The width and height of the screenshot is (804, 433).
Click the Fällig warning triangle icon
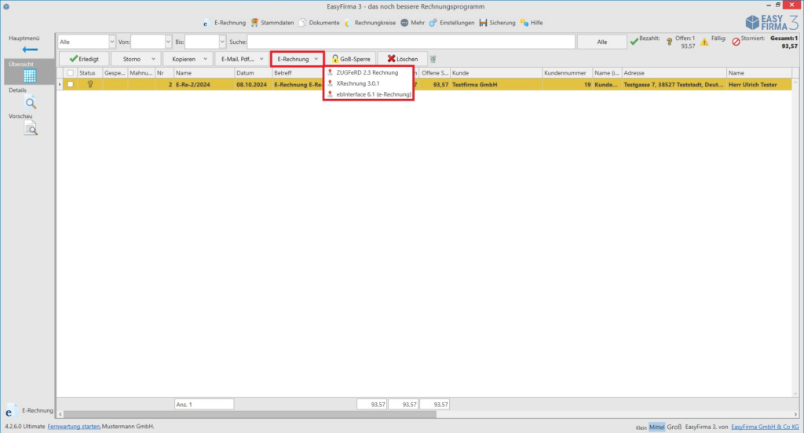tap(704, 42)
